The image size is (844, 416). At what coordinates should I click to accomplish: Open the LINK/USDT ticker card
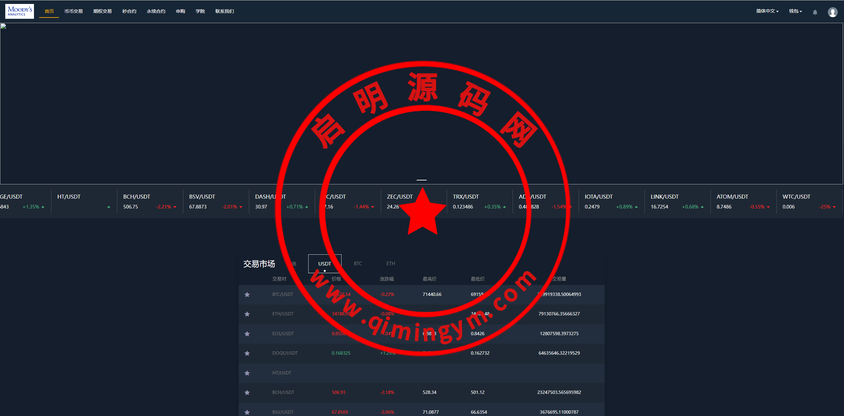677,202
